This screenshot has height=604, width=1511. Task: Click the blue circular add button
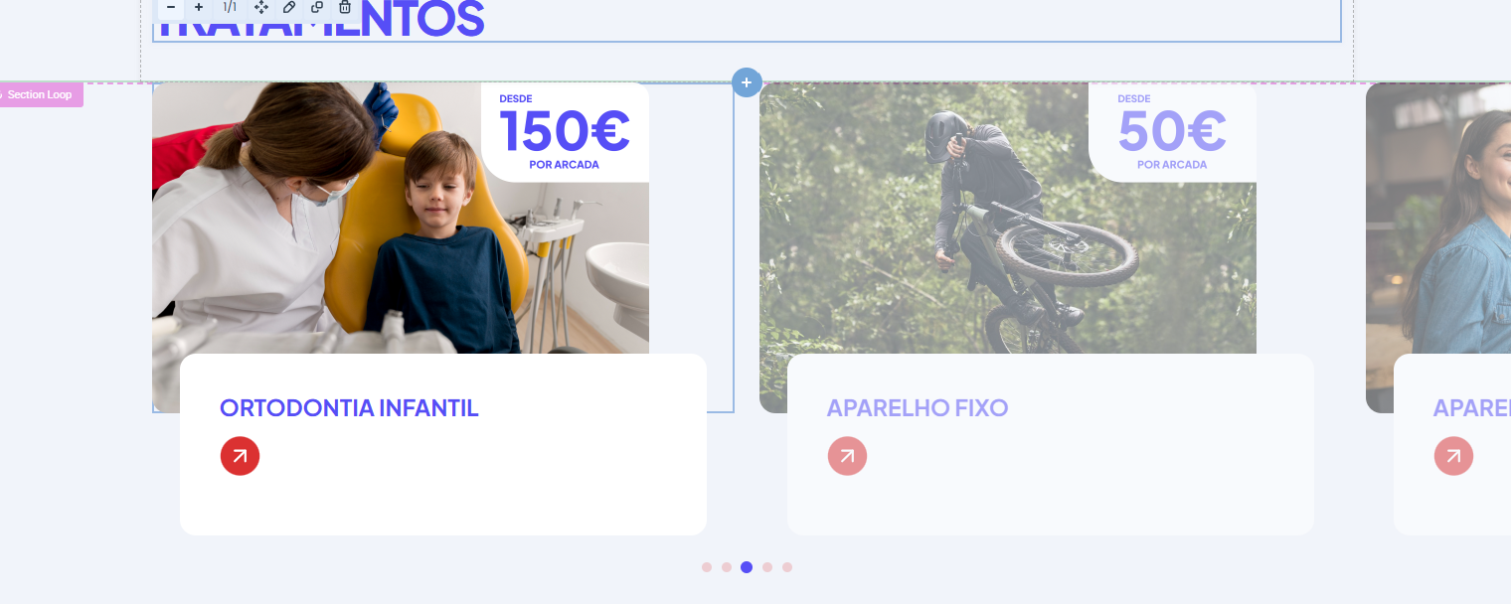pos(747,82)
